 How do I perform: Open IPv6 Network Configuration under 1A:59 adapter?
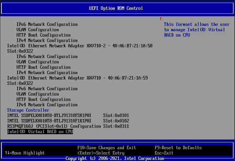pyautogui.click(x=47, y=89)
